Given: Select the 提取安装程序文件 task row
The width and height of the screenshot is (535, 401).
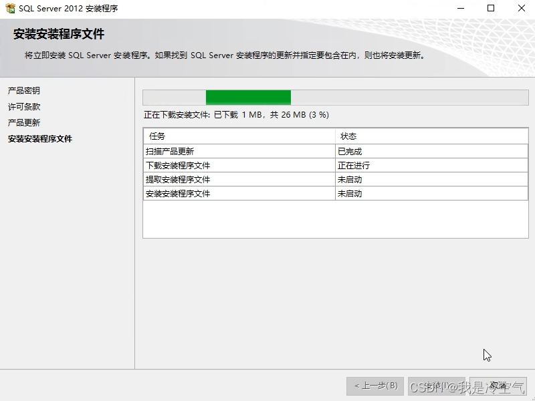Looking at the screenshot, I should (x=336, y=179).
